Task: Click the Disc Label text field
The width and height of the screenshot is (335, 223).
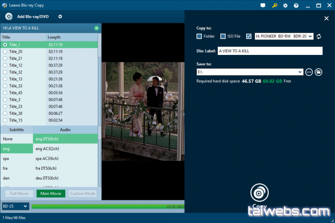Action: tap(270, 51)
